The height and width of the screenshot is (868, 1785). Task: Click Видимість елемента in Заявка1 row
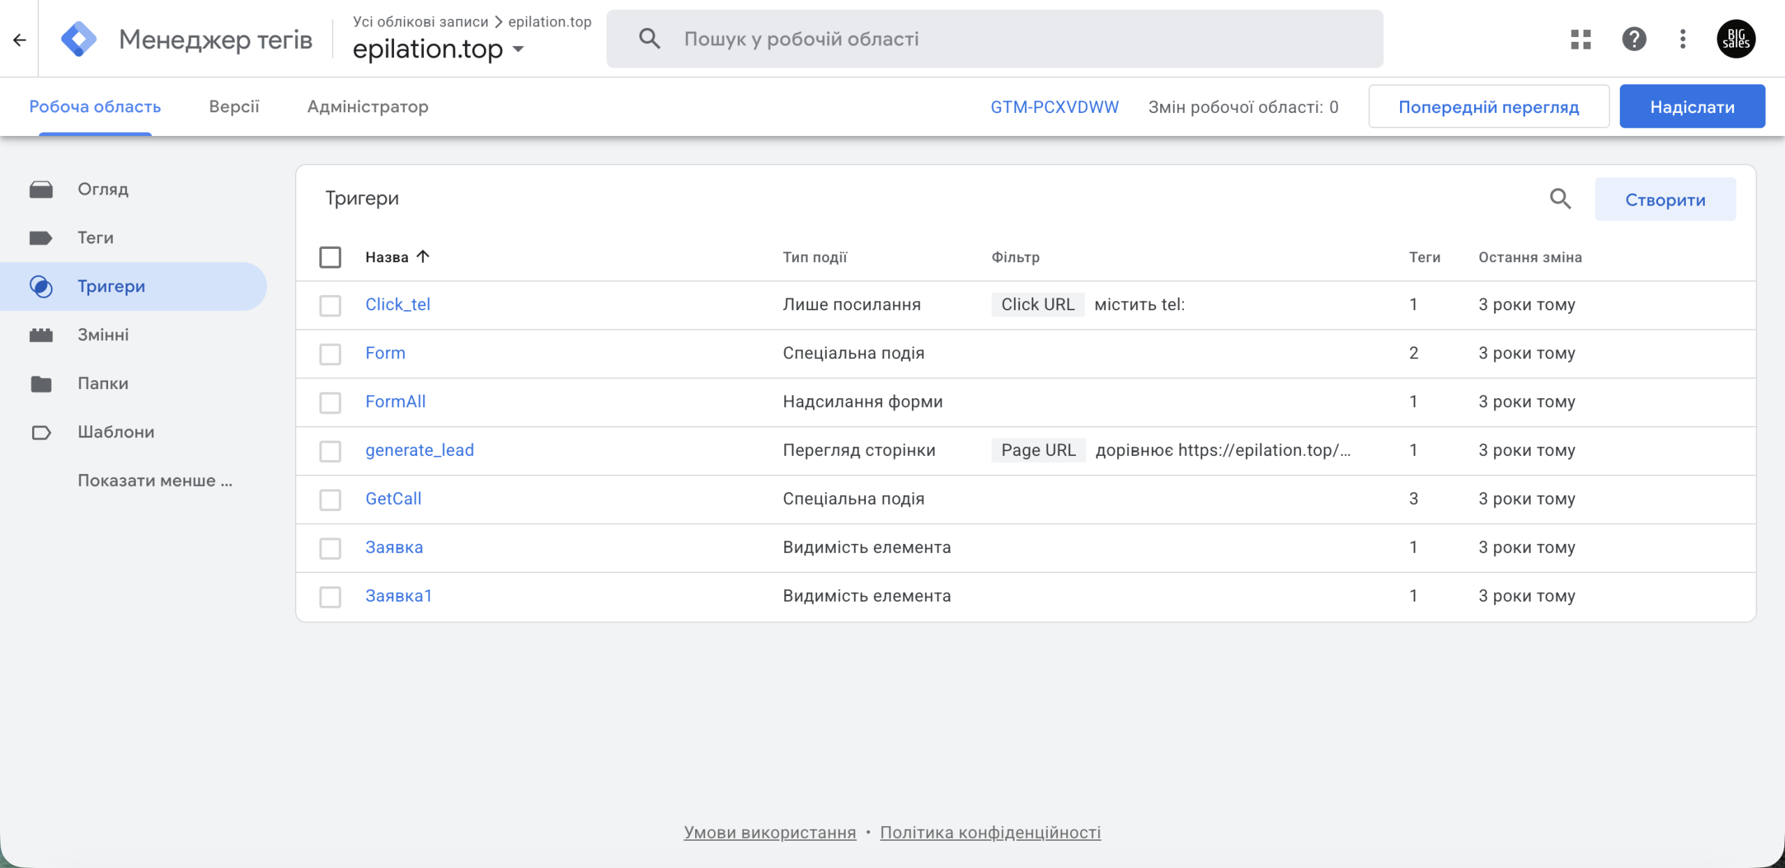(x=867, y=596)
